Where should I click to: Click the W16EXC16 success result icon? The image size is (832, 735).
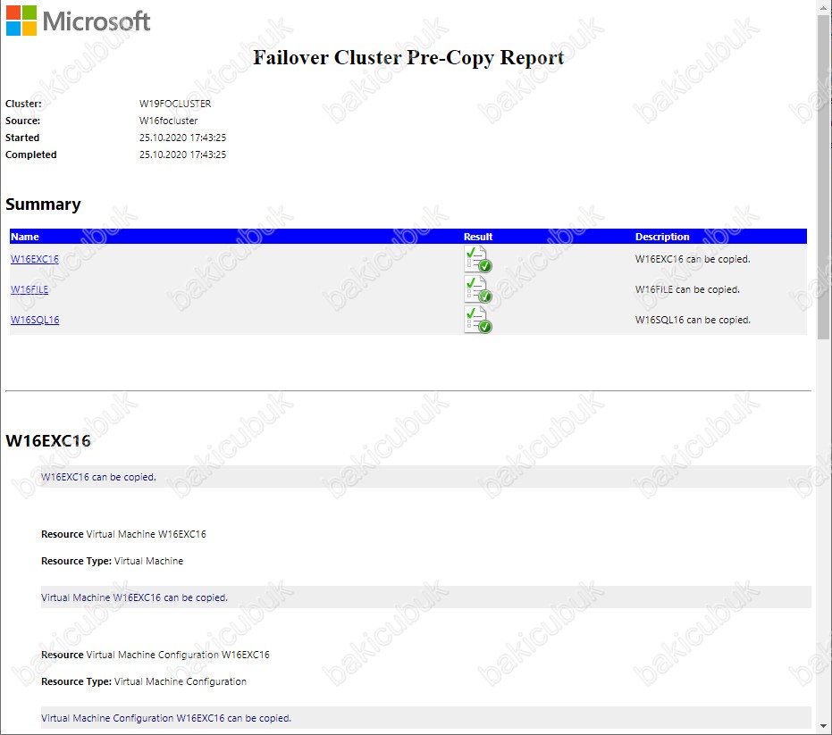pos(477,259)
